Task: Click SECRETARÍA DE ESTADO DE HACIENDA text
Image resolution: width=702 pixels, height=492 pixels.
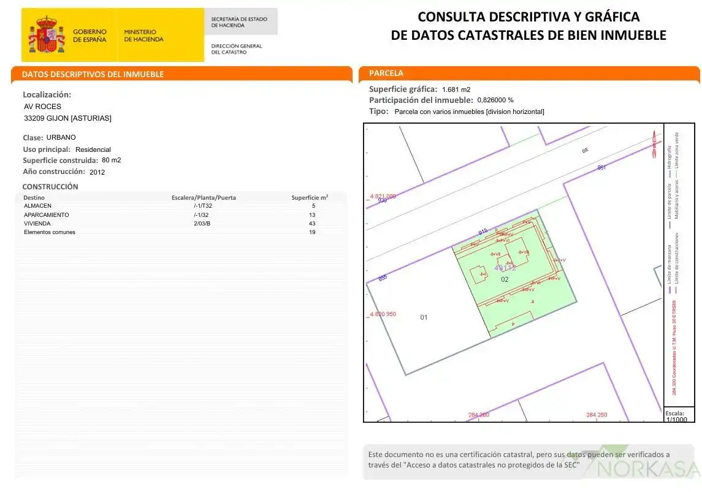Action: coord(239,22)
